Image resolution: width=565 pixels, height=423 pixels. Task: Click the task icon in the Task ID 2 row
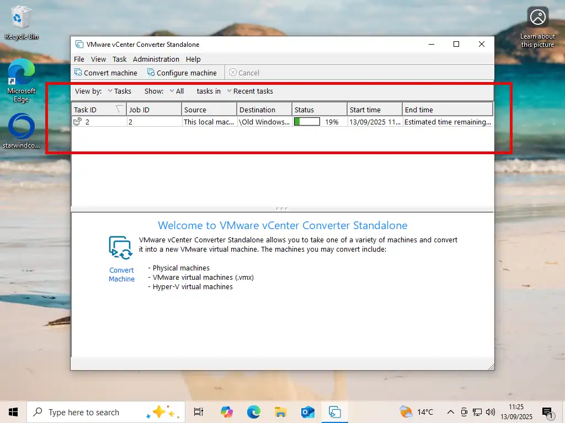point(77,122)
